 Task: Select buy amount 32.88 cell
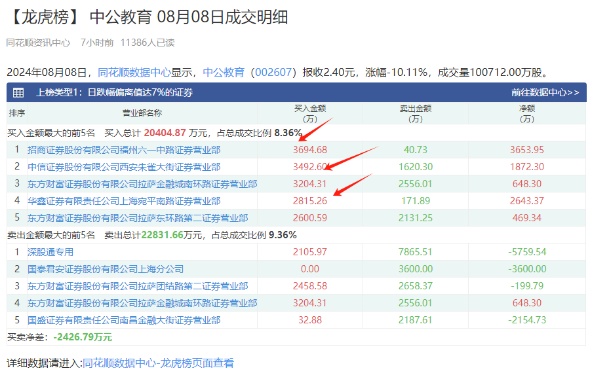(x=310, y=320)
